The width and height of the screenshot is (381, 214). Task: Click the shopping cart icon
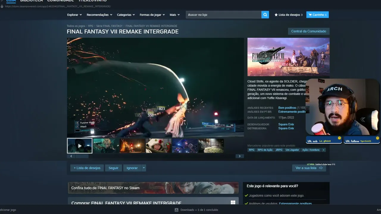[310, 15]
